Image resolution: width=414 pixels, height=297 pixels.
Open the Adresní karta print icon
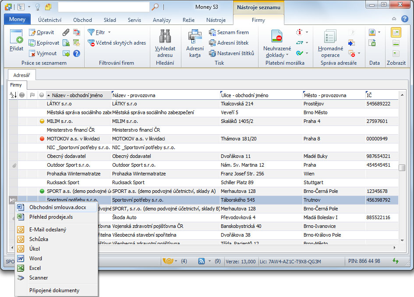[195, 36]
